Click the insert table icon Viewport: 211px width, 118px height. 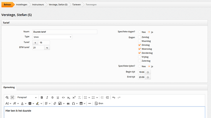pyautogui.click(x=81, y=103)
